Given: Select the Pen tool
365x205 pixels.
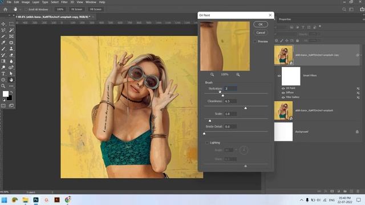Looking at the screenshot, I should tap(11, 67).
